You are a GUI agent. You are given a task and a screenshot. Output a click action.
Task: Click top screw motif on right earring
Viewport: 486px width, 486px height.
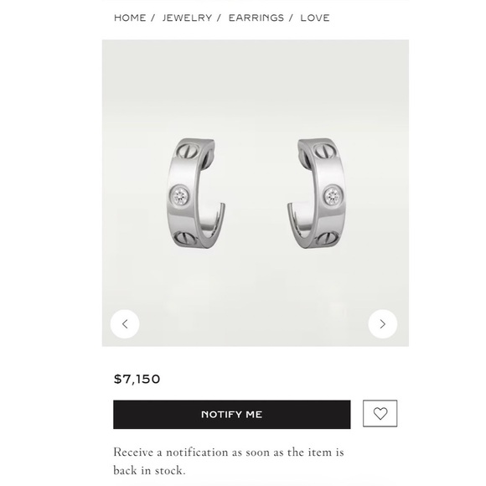323,152
